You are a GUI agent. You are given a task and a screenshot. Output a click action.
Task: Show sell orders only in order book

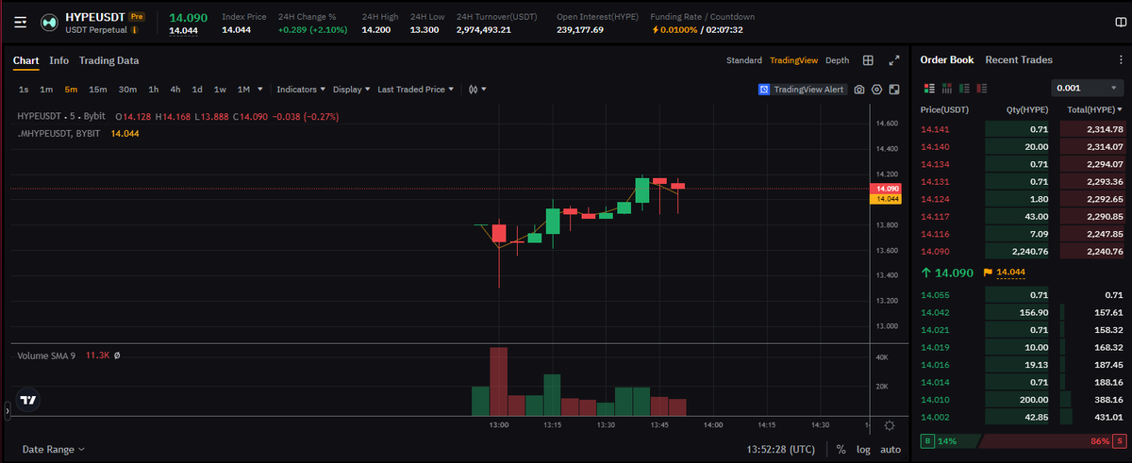click(x=982, y=88)
